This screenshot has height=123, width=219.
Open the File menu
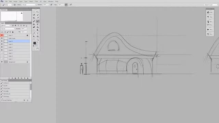click(7, 1)
